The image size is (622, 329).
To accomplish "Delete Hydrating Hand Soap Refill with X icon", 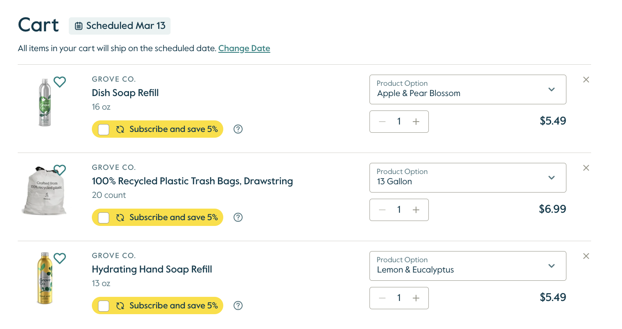I will (x=586, y=256).
